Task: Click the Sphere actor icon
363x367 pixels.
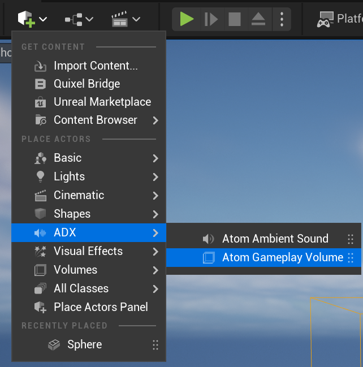Action: (54, 345)
